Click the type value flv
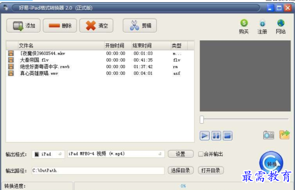 [x=177, y=60]
